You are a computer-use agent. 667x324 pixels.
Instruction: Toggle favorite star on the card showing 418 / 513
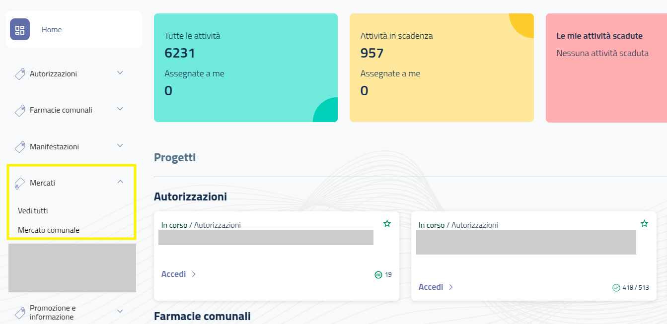tap(645, 224)
